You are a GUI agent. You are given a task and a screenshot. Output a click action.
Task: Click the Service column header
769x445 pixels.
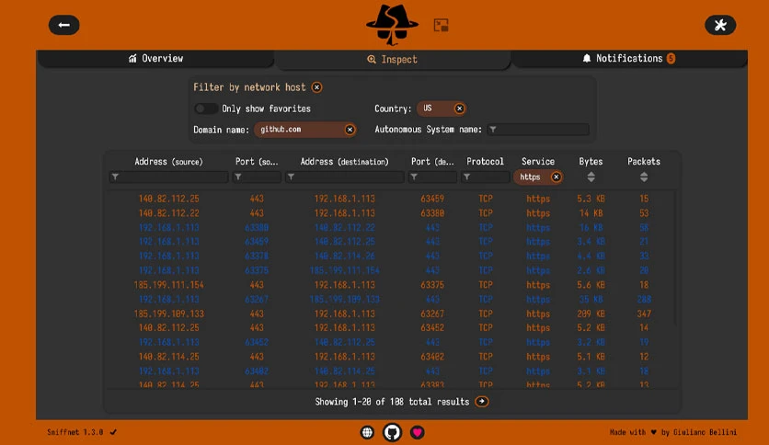(538, 161)
